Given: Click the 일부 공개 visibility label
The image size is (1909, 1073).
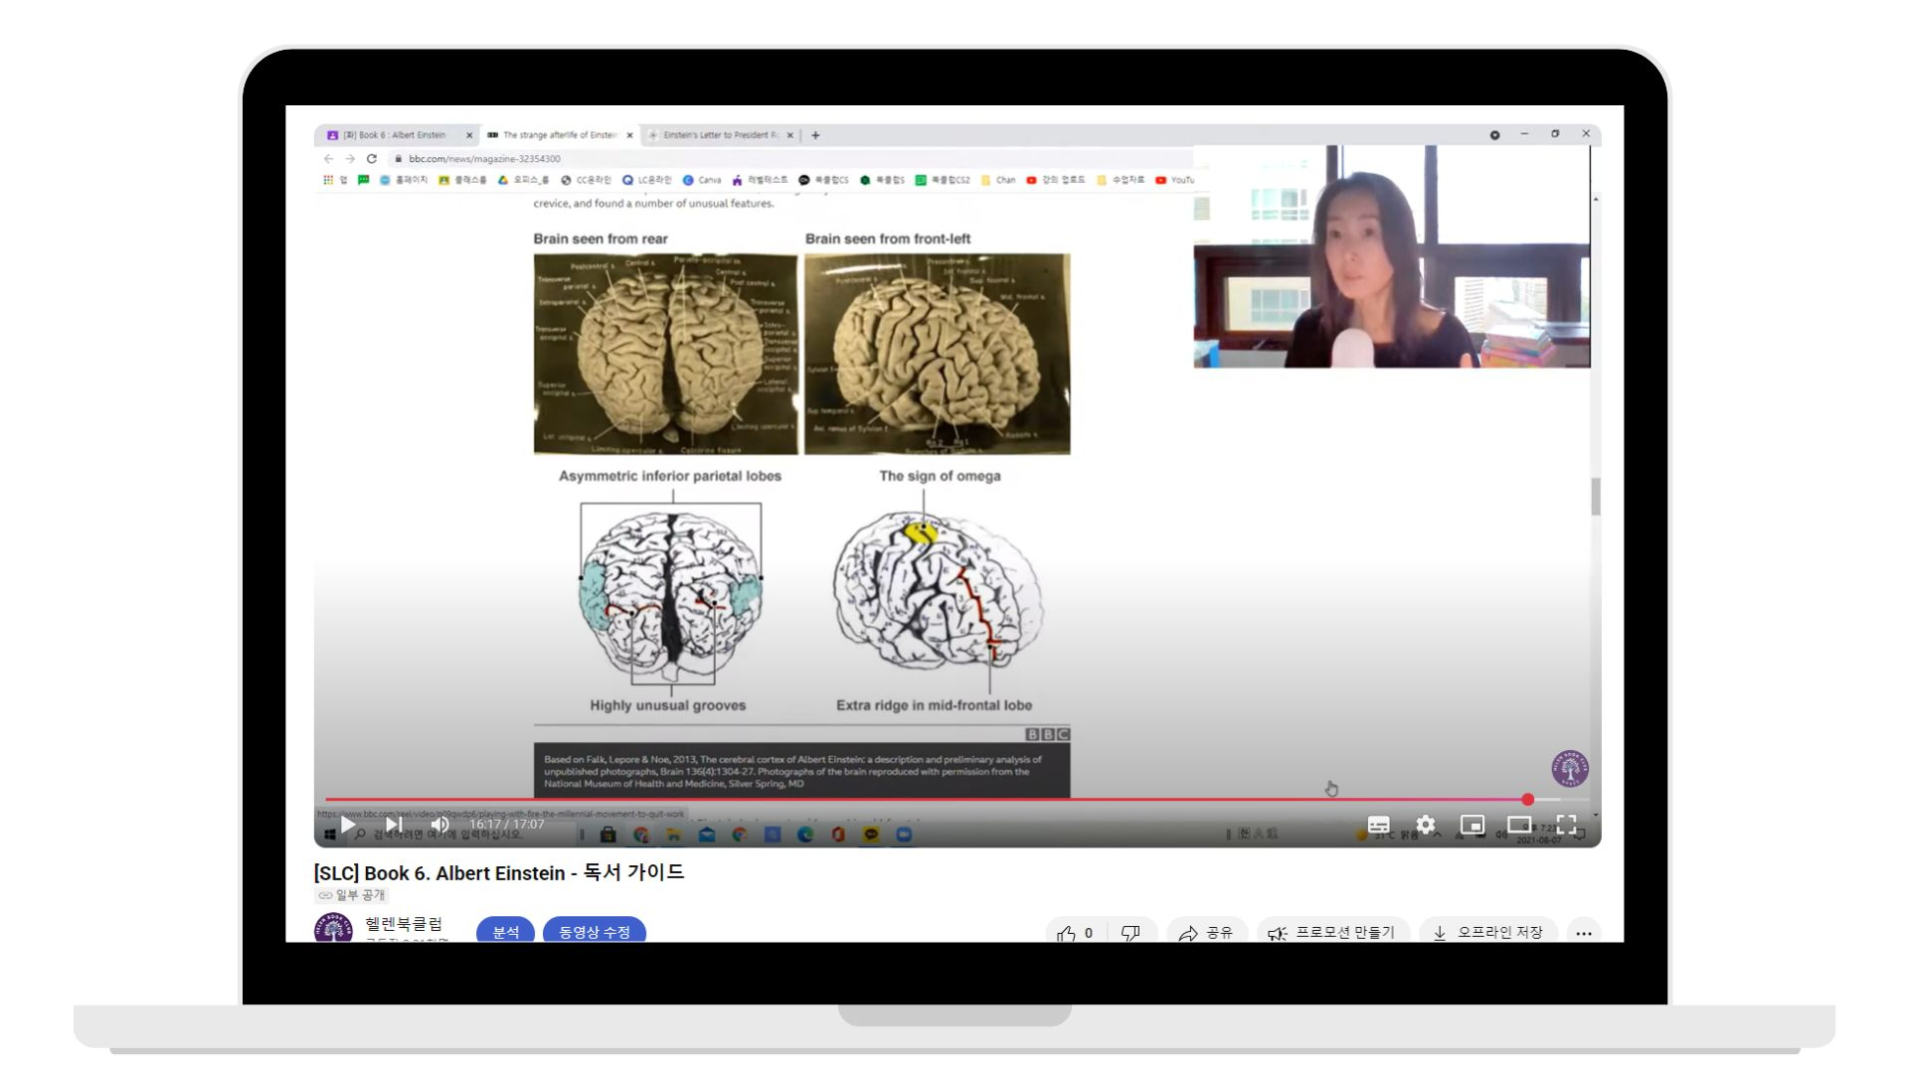Looking at the screenshot, I should tap(351, 895).
